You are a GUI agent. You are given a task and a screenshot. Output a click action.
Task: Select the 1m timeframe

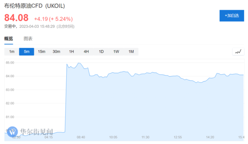(12, 52)
